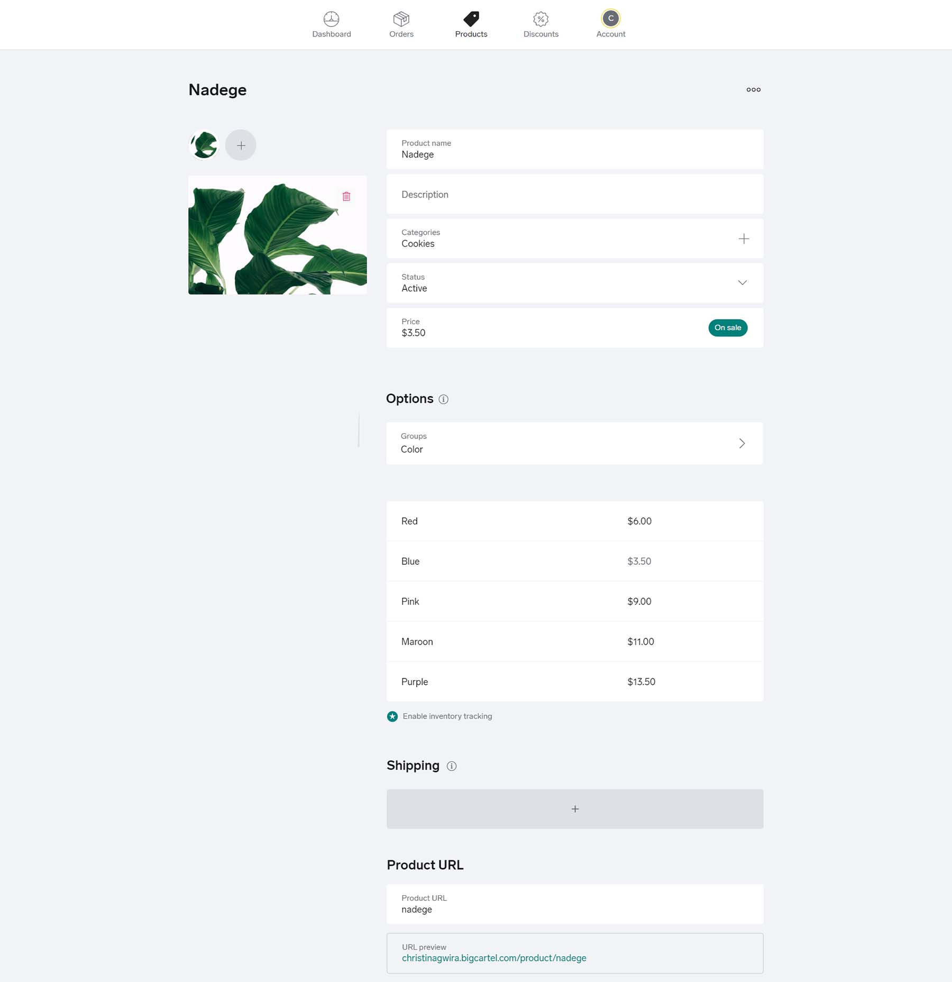The height and width of the screenshot is (982, 952).
Task: Click the Products tag icon
Action: (x=471, y=18)
